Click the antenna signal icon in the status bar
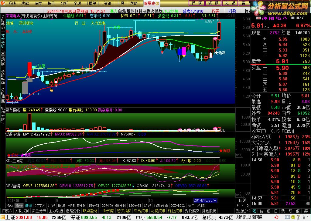The image size is (311, 221). 298,217
